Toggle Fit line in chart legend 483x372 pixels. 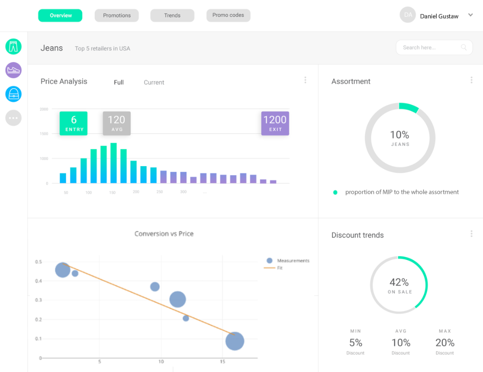point(273,268)
